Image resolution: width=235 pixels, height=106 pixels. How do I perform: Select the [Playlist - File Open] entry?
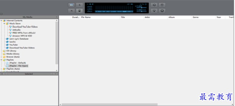click(x=19, y=66)
